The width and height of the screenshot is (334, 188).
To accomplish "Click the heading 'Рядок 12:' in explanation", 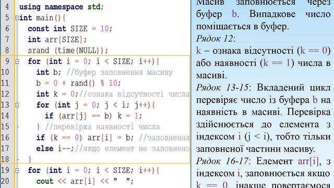I will 216,39.
